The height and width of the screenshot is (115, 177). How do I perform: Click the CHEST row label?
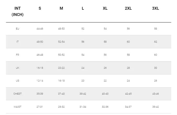click(17, 94)
